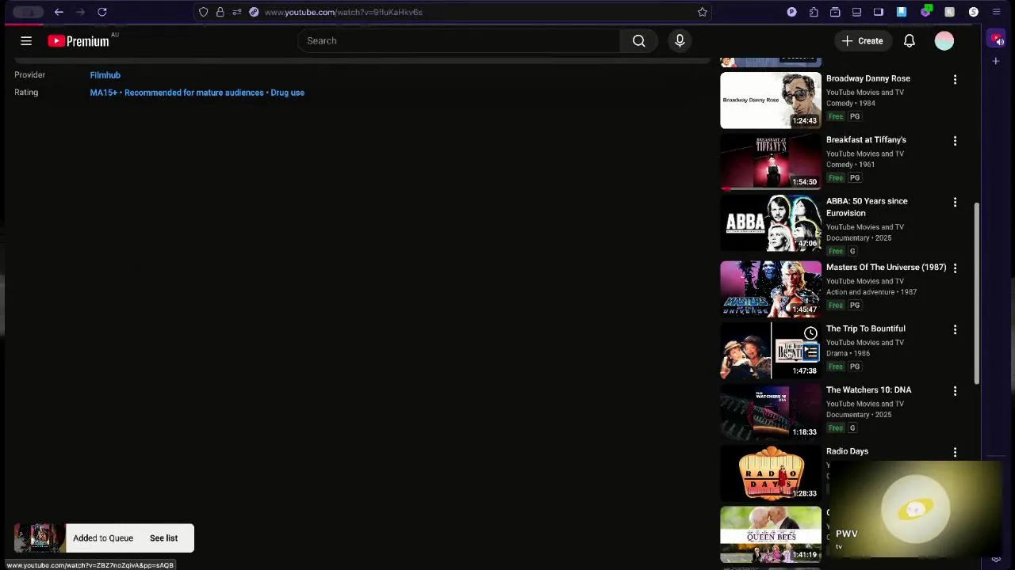The height and width of the screenshot is (570, 1015).
Task: Click the queue toast movie thumbnail
Action: point(40,538)
